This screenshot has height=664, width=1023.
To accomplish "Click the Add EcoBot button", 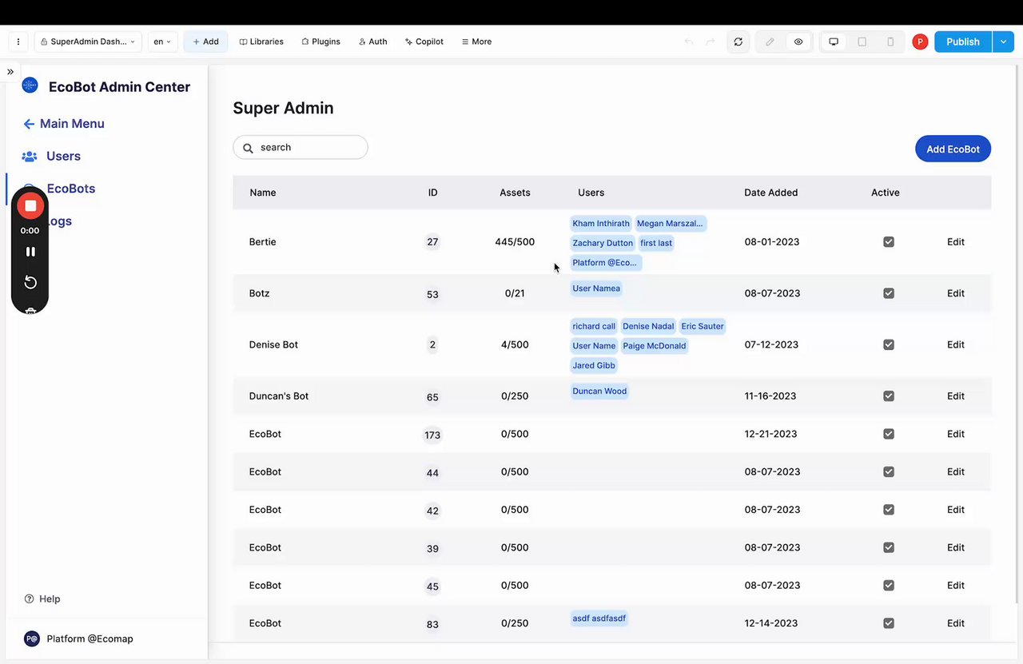I will tap(953, 149).
